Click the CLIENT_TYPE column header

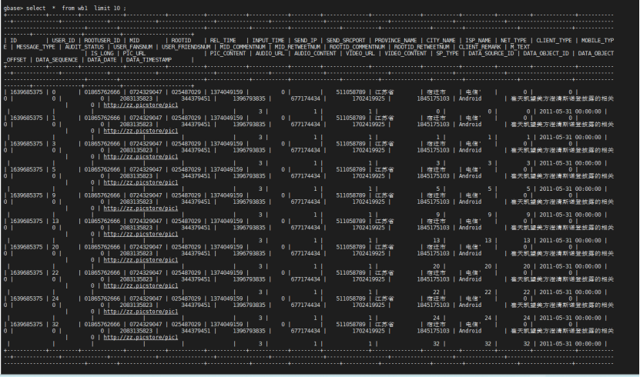(554, 40)
